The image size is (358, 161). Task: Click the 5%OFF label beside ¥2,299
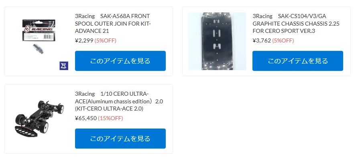point(105,40)
